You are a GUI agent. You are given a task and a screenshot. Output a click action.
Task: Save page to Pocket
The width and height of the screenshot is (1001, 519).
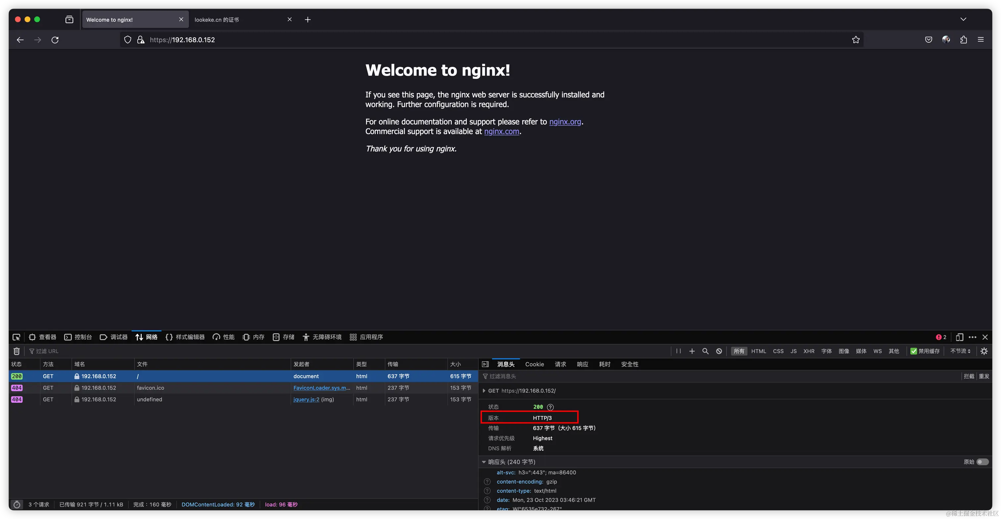click(928, 40)
